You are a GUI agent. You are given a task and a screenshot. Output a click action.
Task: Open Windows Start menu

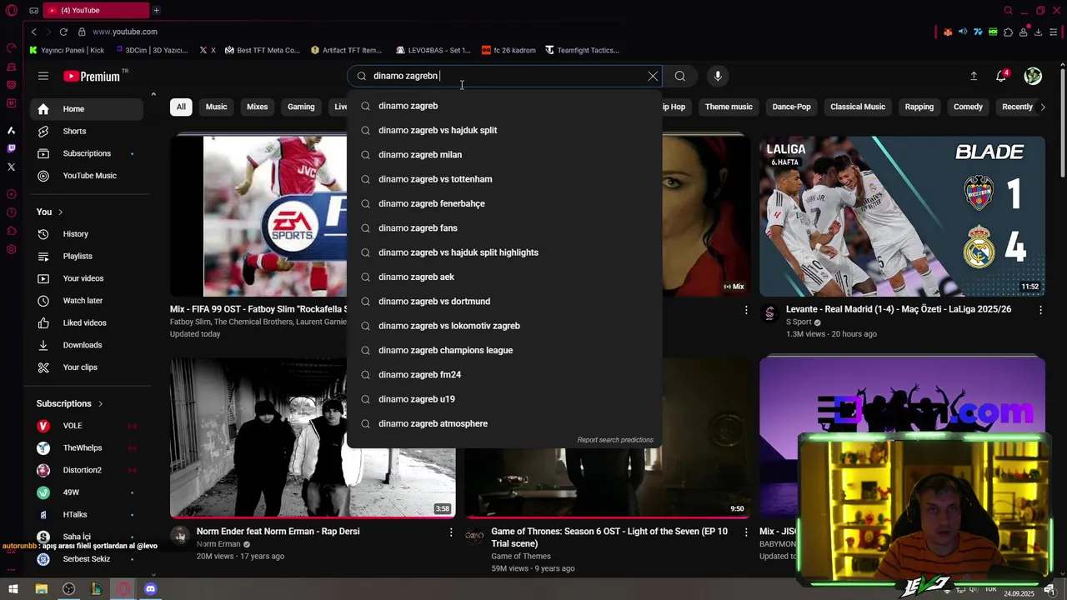click(x=13, y=589)
